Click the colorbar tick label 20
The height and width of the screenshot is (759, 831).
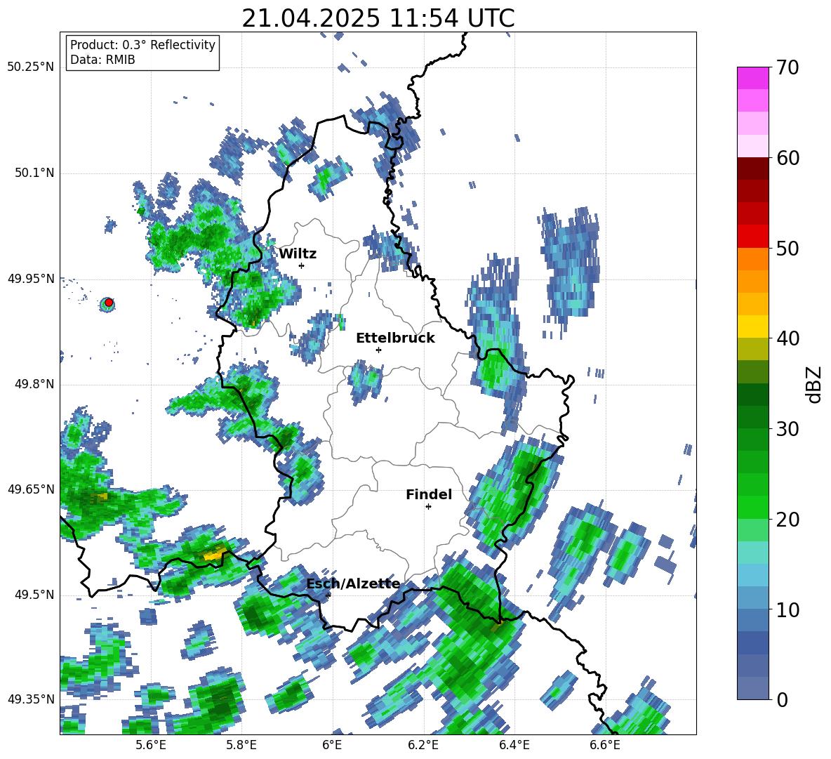click(x=788, y=520)
